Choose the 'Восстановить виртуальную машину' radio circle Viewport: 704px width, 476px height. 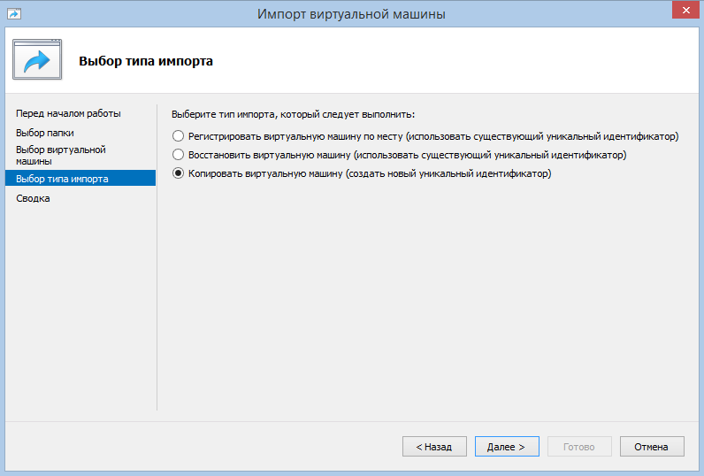click(x=179, y=155)
